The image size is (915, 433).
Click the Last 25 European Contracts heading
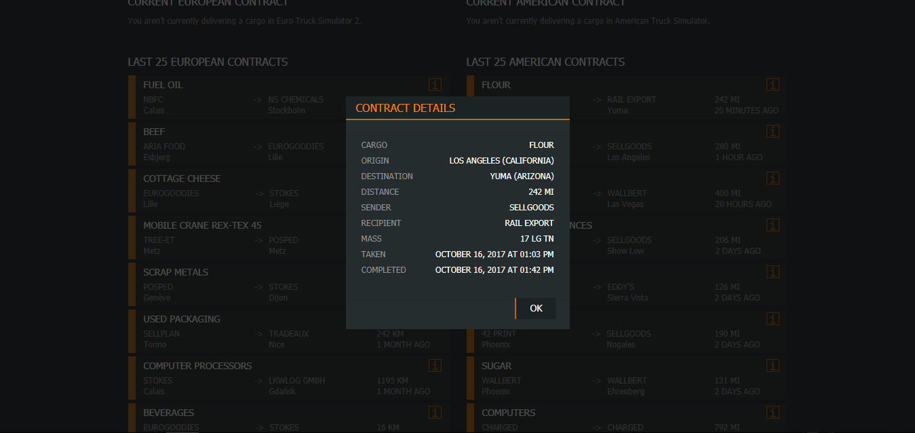pos(208,62)
